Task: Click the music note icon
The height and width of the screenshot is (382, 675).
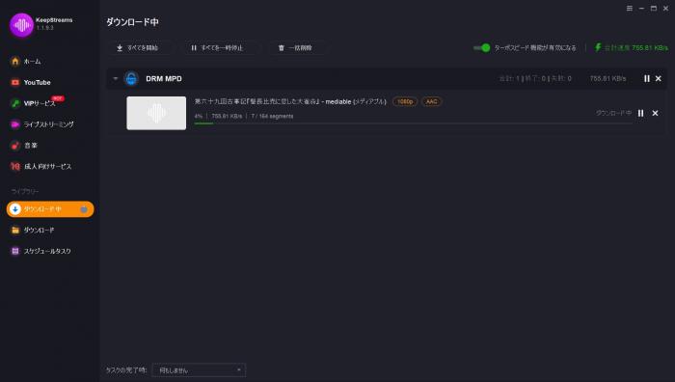Action: 15,146
